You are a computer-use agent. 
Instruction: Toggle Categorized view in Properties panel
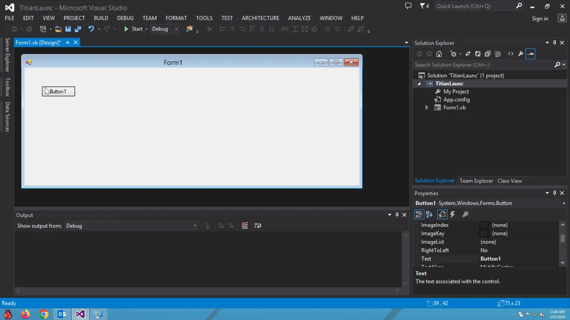tap(419, 214)
